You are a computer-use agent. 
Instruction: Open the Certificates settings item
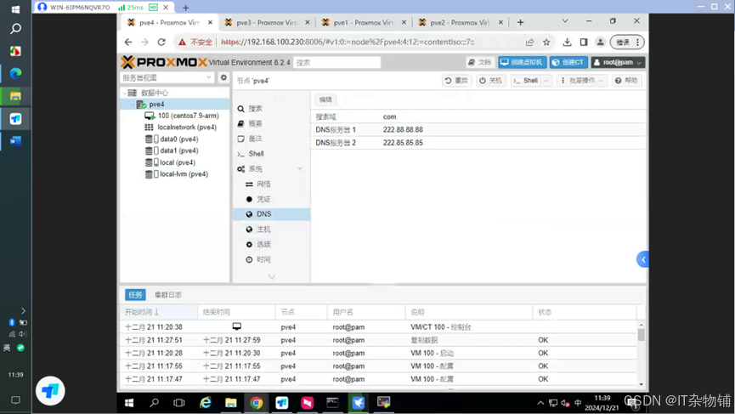258,199
